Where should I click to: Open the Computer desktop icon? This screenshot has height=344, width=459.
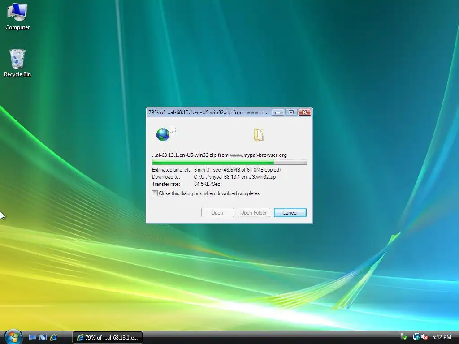17,17
